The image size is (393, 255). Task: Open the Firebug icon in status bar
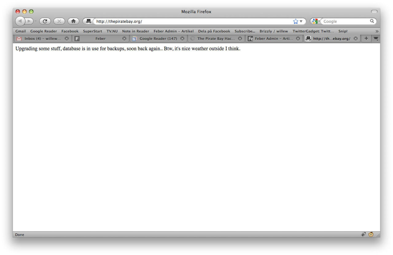(363, 234)
